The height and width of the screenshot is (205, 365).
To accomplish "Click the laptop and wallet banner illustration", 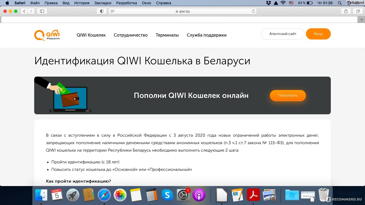I will click(x=63, y=94).
